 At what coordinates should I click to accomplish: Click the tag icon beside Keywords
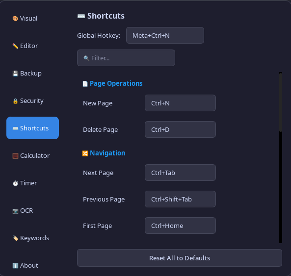[15, 238]
